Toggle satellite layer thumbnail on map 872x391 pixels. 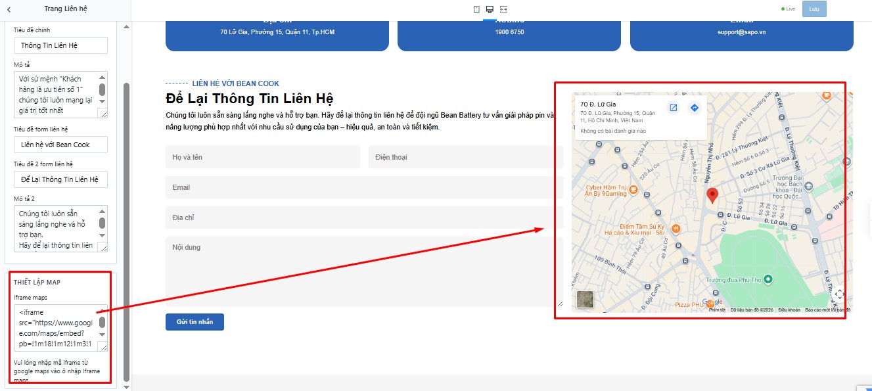tap(585, 300)
